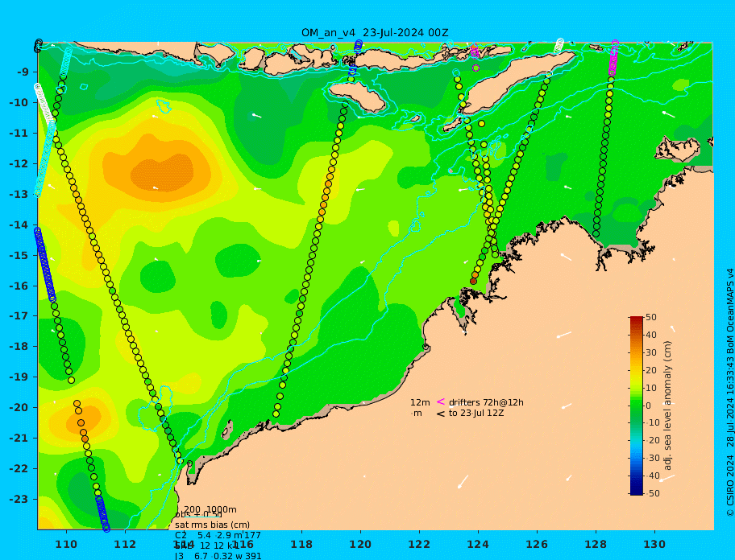Click the 118 longitude axis label

[x=301, y=545]
